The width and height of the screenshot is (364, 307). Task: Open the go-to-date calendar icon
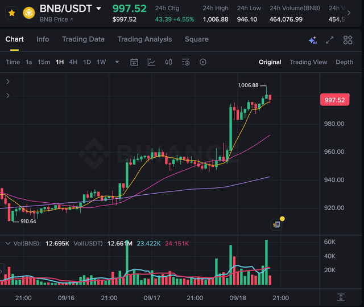(134, 62)
